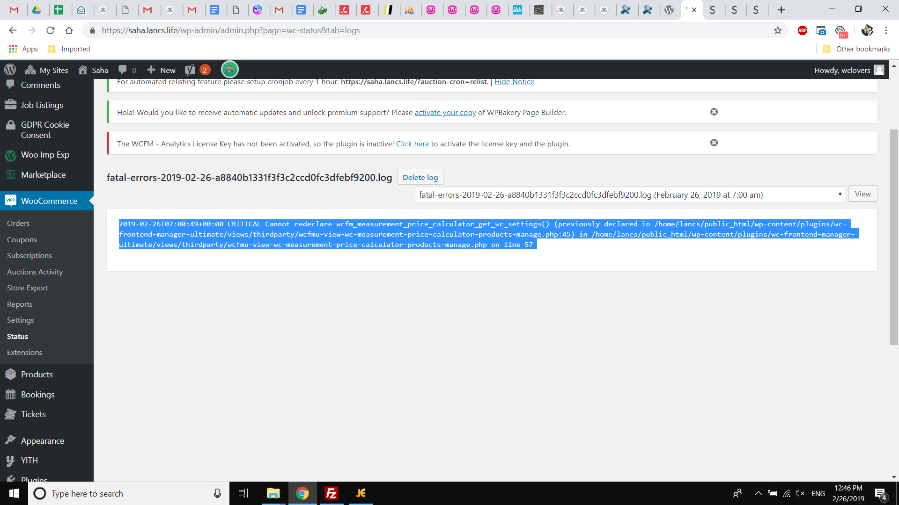Image resolution: width=899 pixels, height=505 pixels.
Task: Click the activate your copy link
Action: pos(445,113)
